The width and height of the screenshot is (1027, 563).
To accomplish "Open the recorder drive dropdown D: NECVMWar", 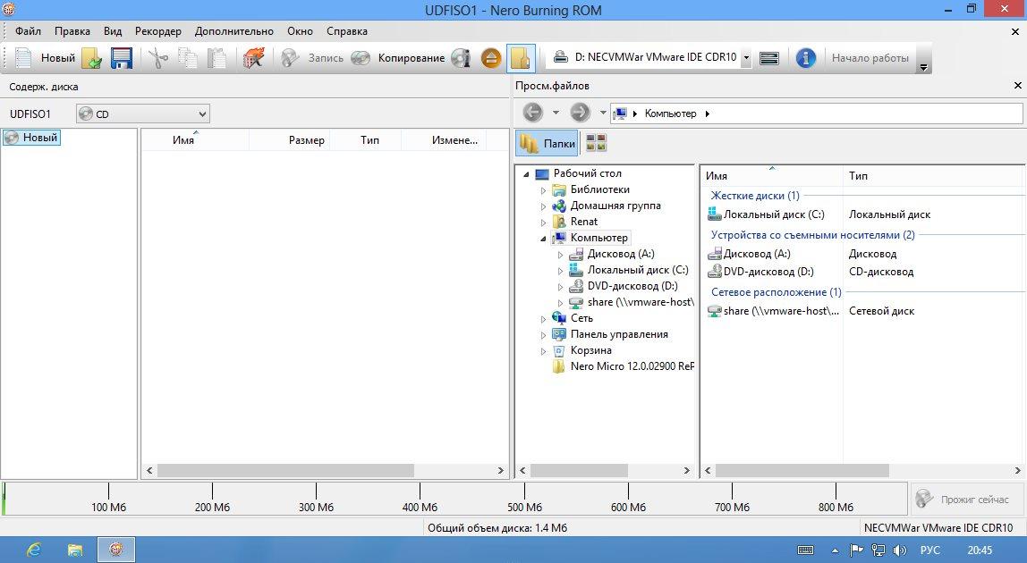I will click(x=746, y=57).
